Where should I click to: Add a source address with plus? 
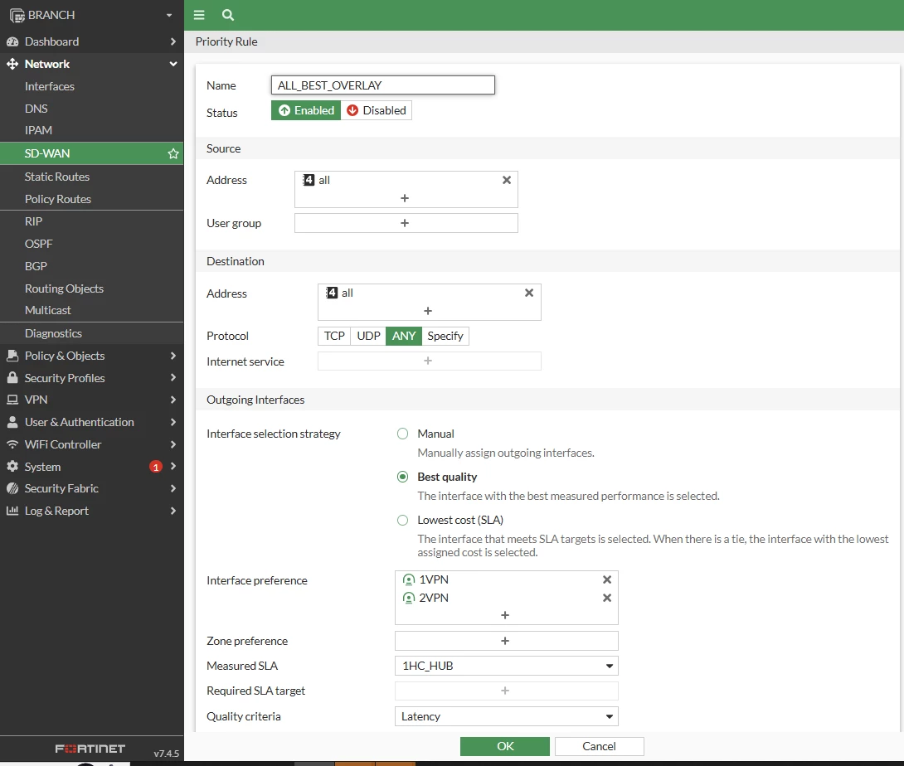[405, 197]
